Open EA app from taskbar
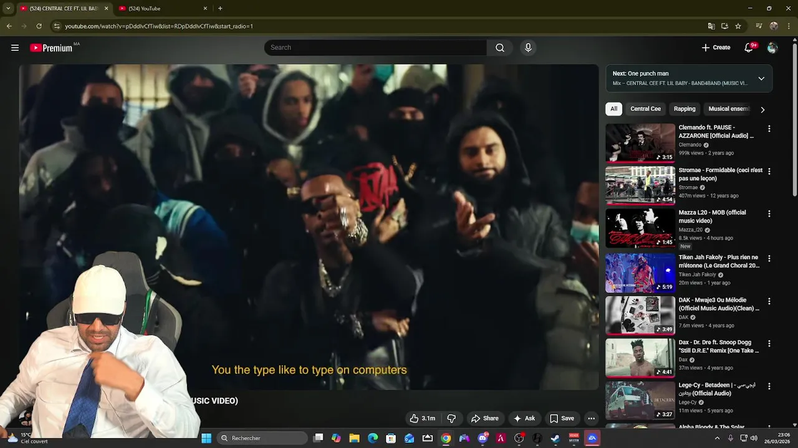 [592, 438]
